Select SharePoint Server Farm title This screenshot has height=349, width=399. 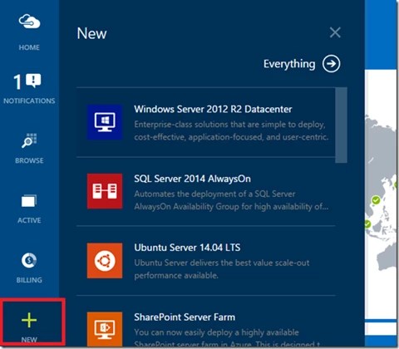pos(185,317)
